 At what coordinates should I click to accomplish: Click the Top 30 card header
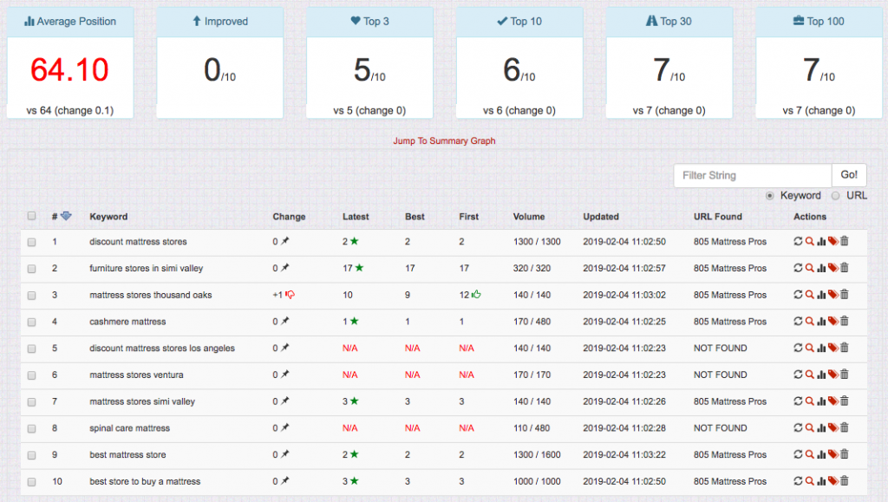coord(669,22)
